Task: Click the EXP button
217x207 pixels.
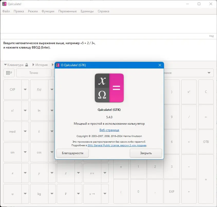Action: tap(171, 192)
